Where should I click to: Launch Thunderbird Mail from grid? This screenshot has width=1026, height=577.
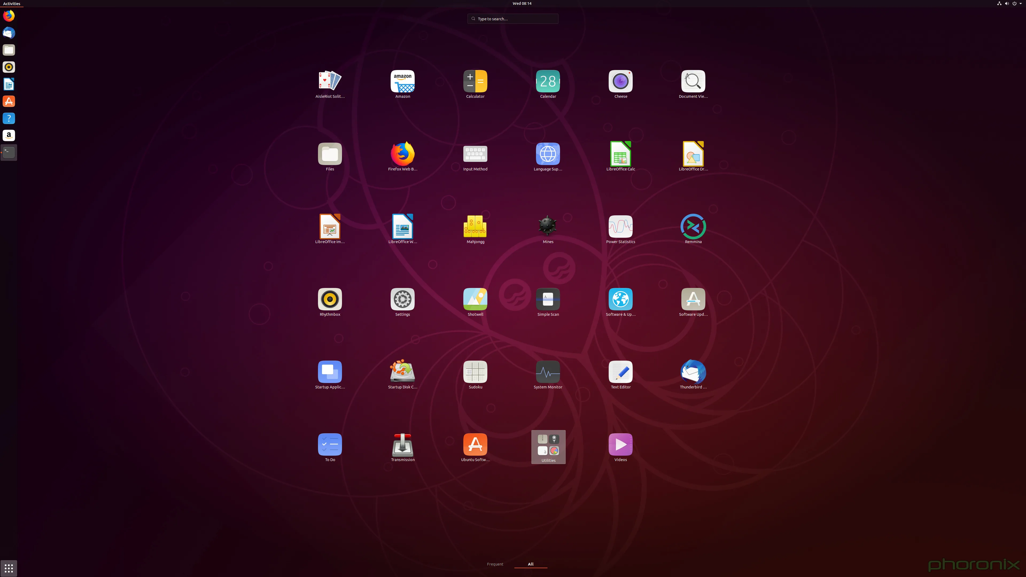pos(693,375)
